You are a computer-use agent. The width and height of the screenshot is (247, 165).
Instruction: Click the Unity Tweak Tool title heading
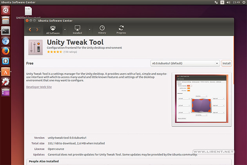click(x=75, y=42)
